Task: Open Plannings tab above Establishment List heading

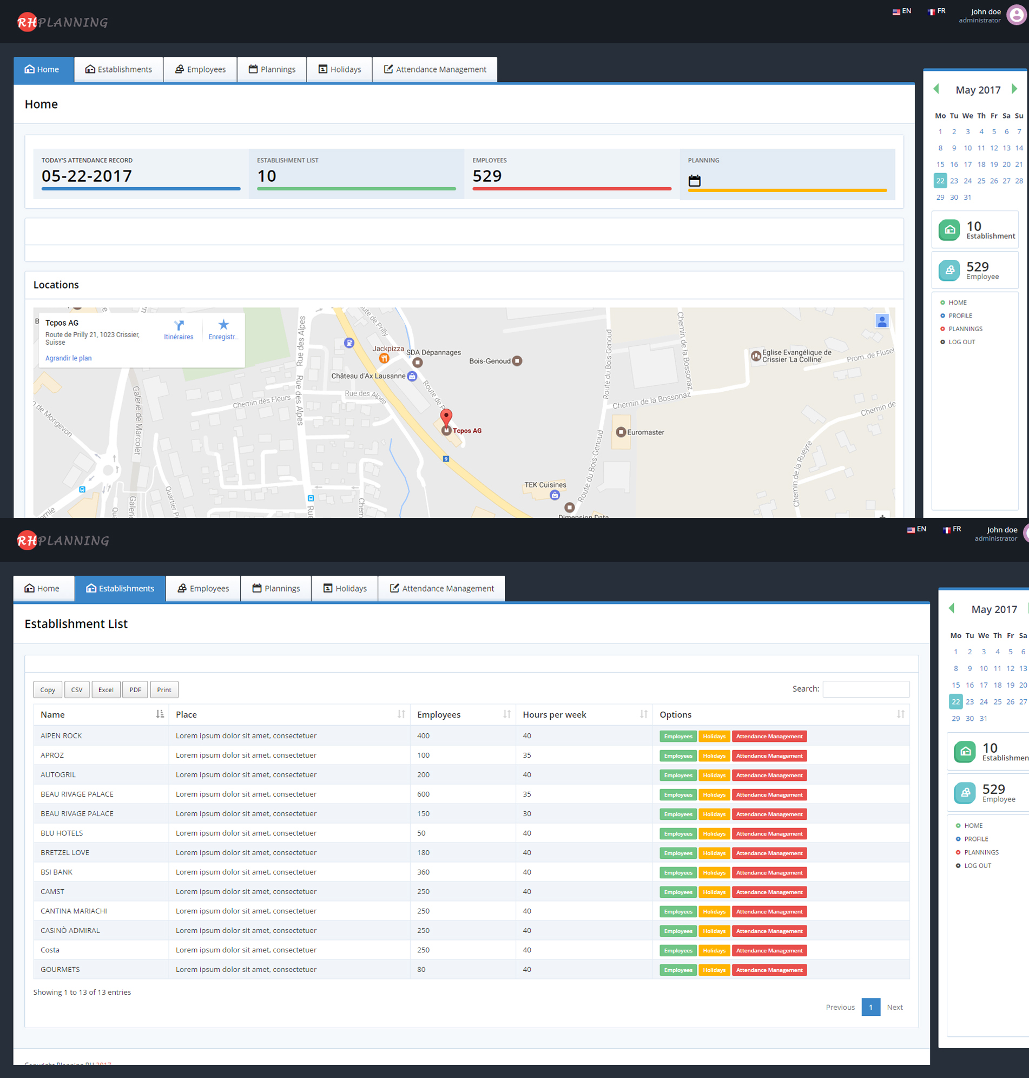Action: [276, 588]
